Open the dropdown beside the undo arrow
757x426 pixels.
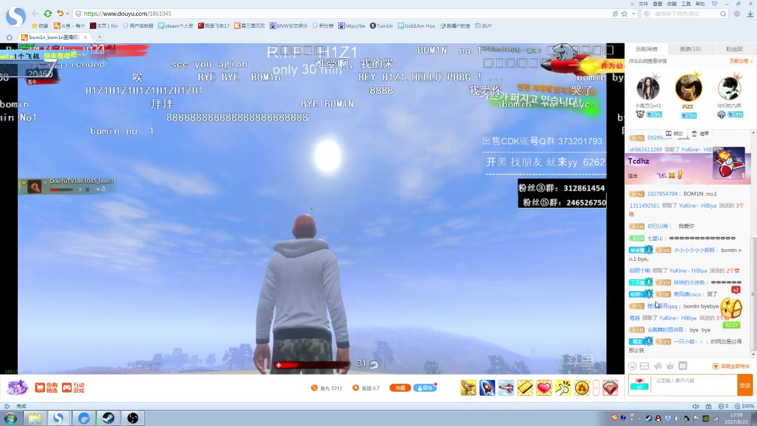[x=67, y=14]
